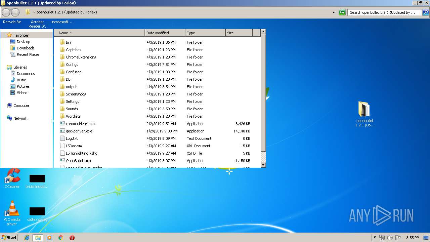Sort files by Name column
This screenshot has height=242, width=430.
point(99,33)
